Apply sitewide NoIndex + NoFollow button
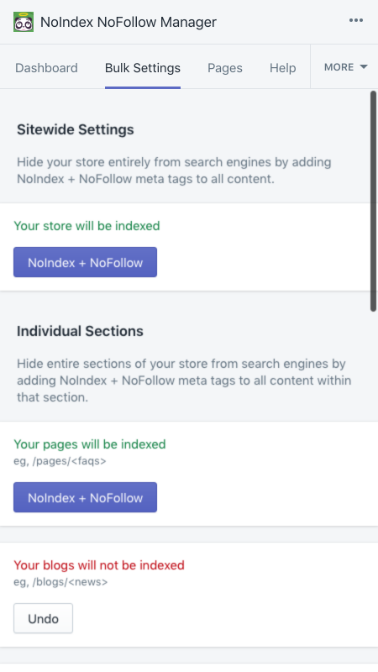 [86, 262]
